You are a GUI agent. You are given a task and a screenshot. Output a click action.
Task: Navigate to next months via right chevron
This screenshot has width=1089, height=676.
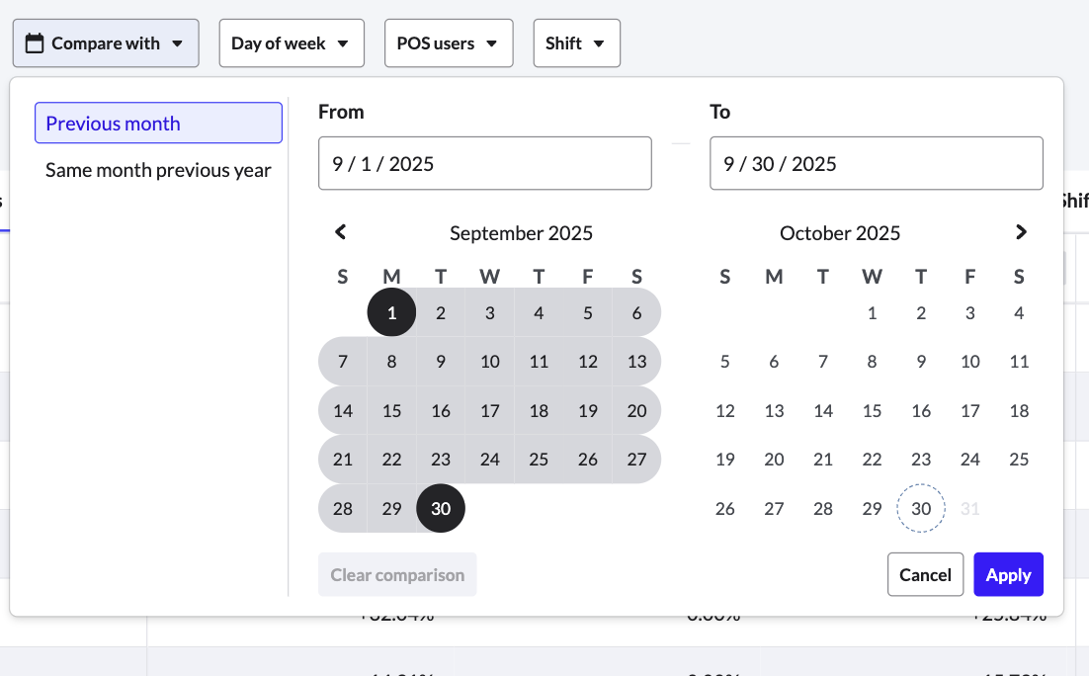click(1021, 232)
